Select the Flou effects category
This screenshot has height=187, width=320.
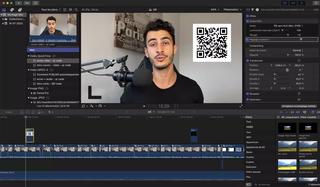pyautogui.click(x=248, y=177)
